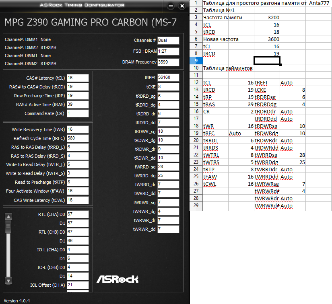This screenshot has width=332, height=304.
Task: Select the Channels # field showing Dual
Action: [168, 40]
